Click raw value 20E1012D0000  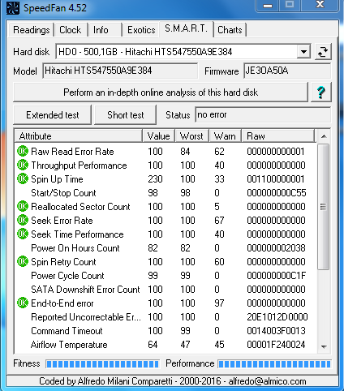[277, 317]
